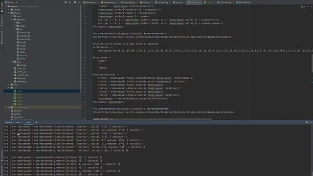Switch to the 1.html editor tab
313x176 pixels.
point(208,2)
